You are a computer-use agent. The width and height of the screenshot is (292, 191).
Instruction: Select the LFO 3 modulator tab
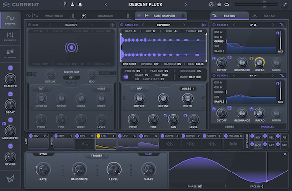(x=106, y=141)
